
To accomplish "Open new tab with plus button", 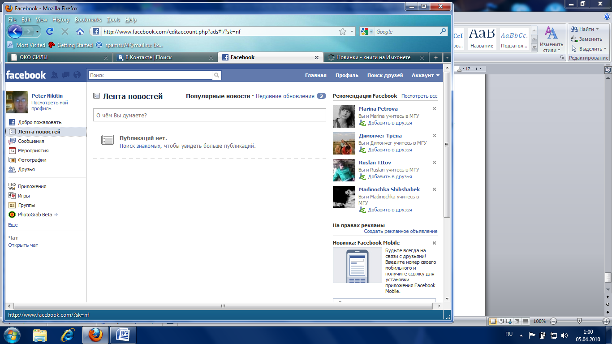I will (435, 57).
